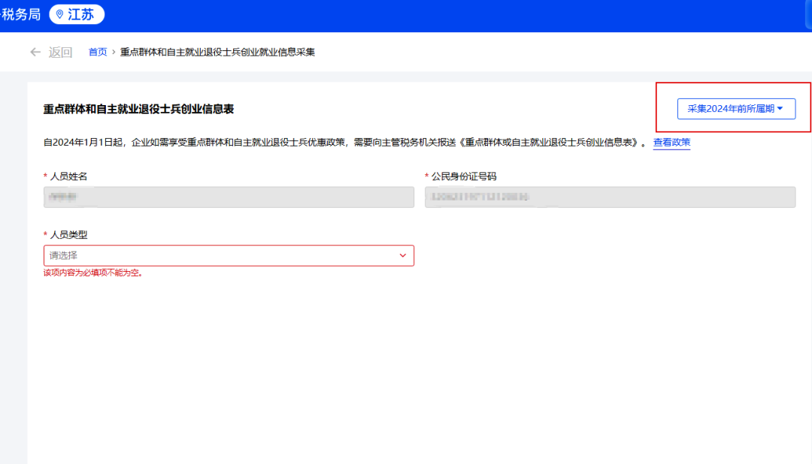Click the chevron in 人员类型 dropdown

[402, 255]
